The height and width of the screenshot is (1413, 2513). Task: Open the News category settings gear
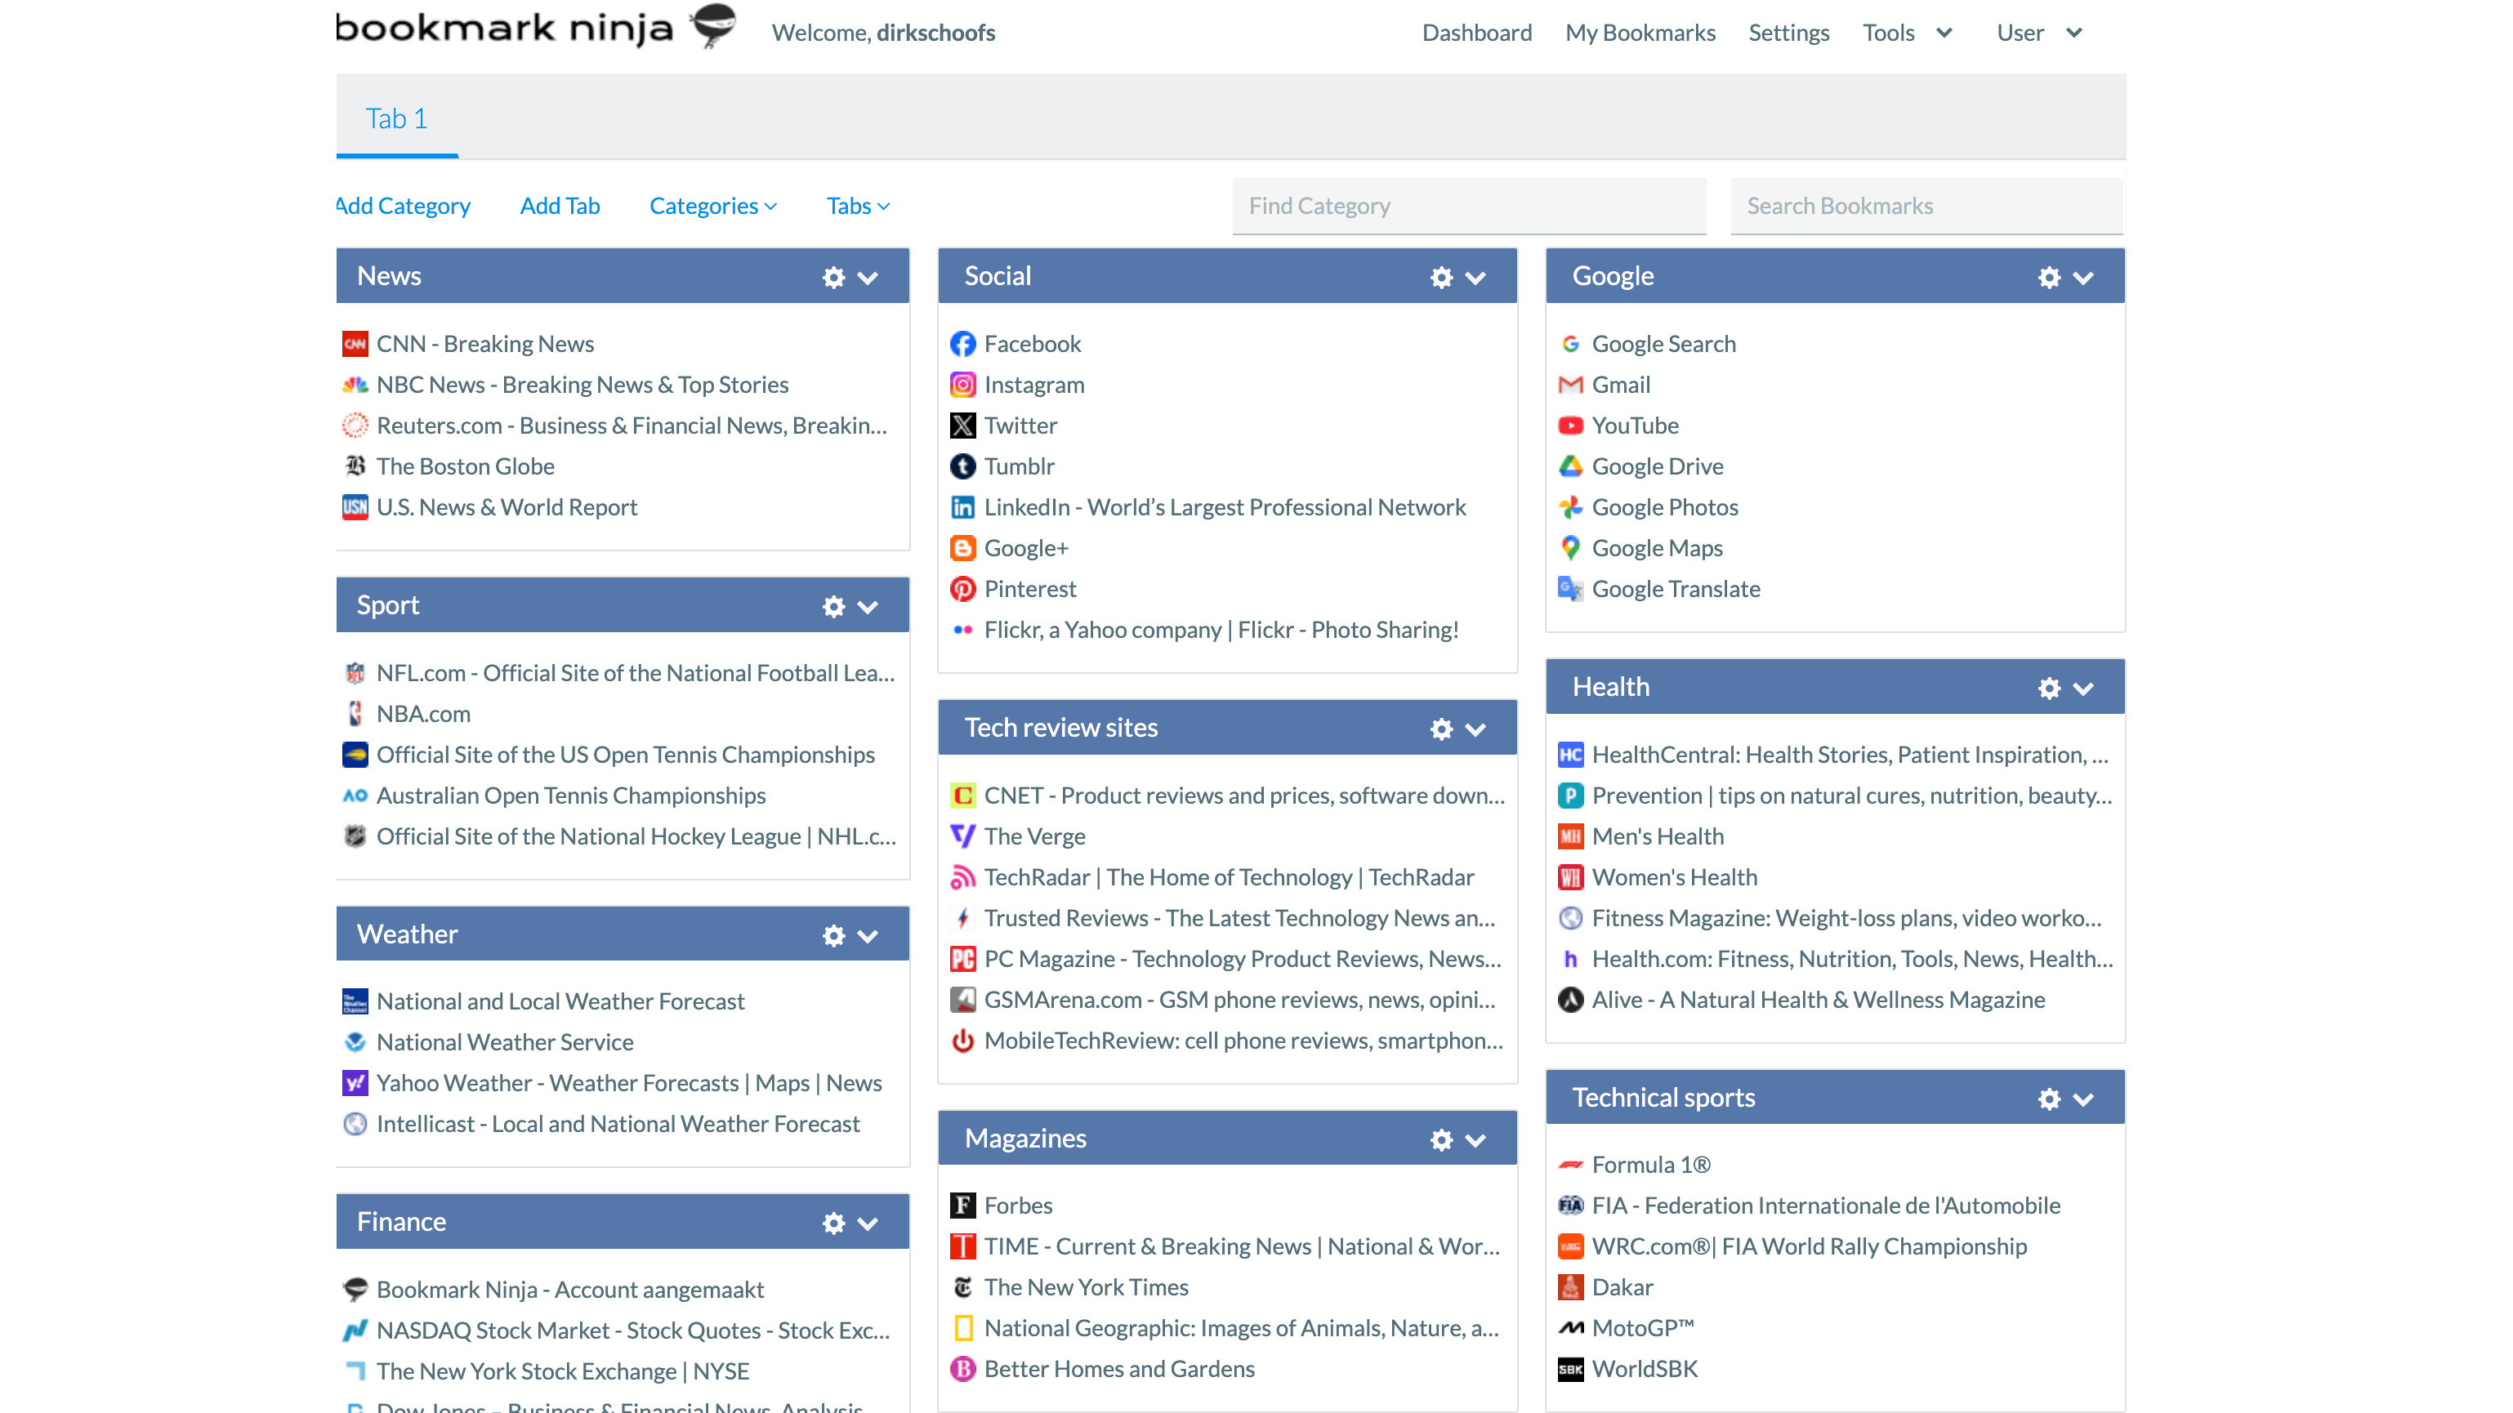click(833, 278)
